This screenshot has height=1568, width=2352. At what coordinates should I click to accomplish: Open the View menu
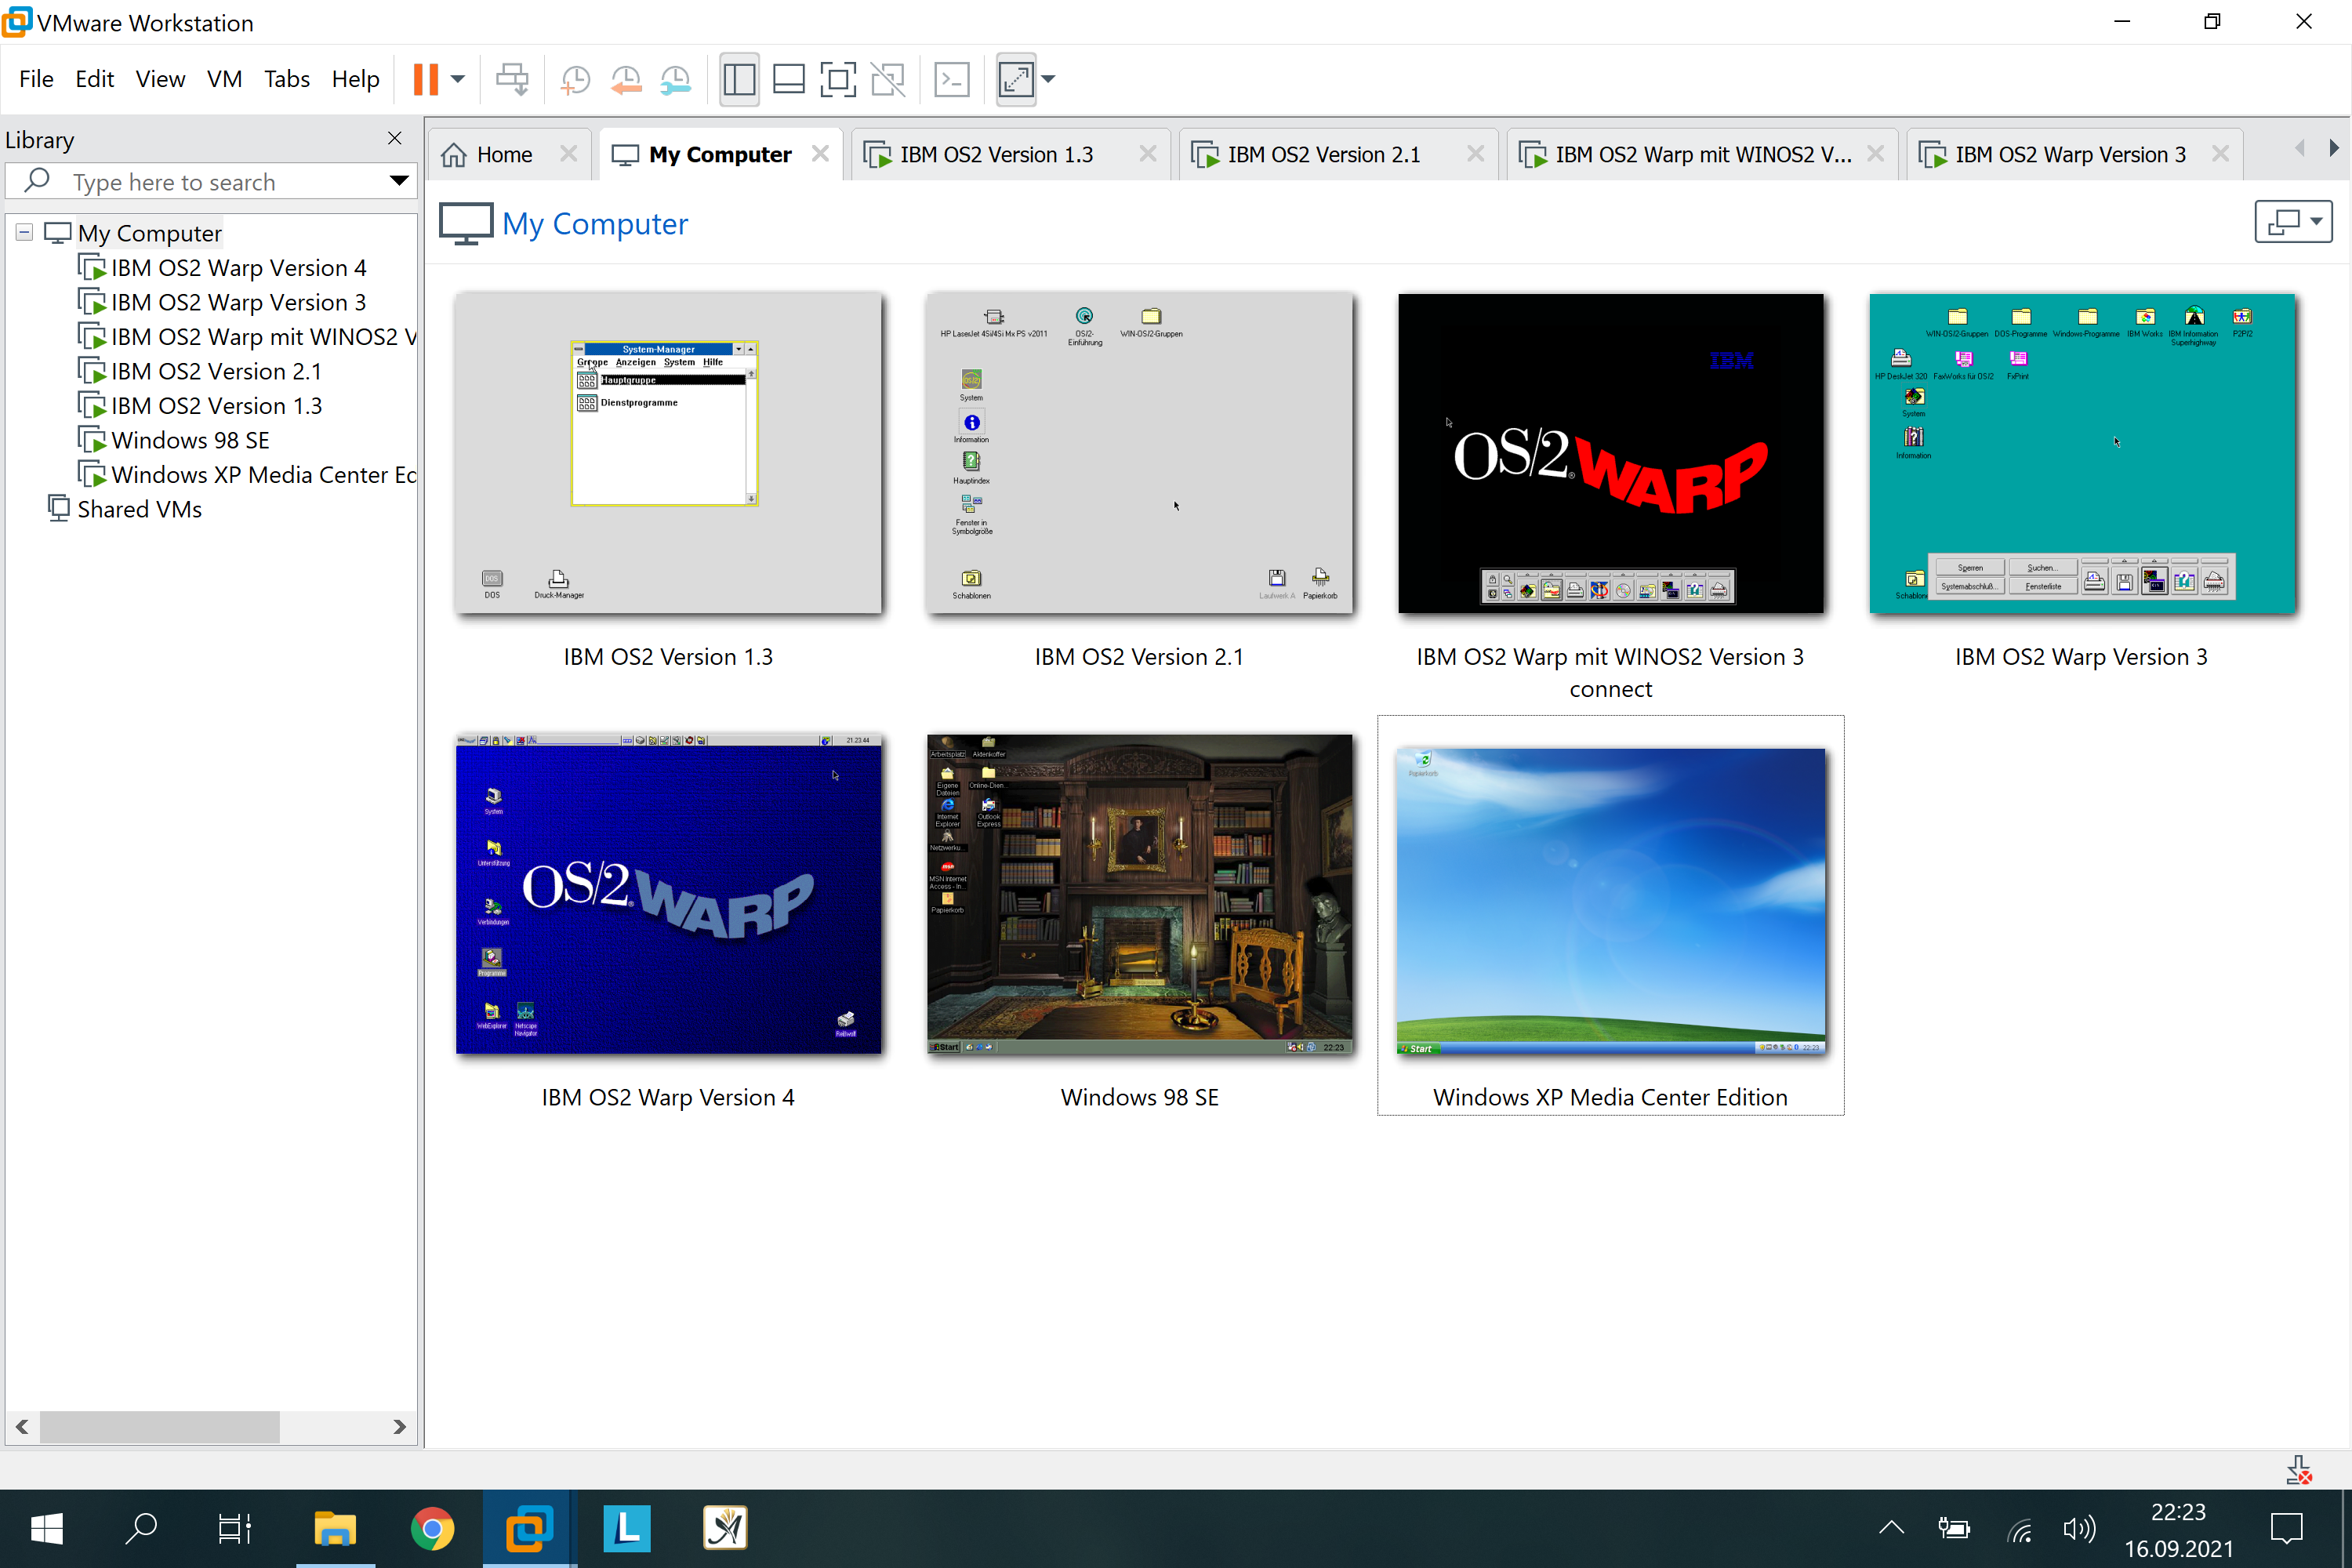(x=160, y=79)
